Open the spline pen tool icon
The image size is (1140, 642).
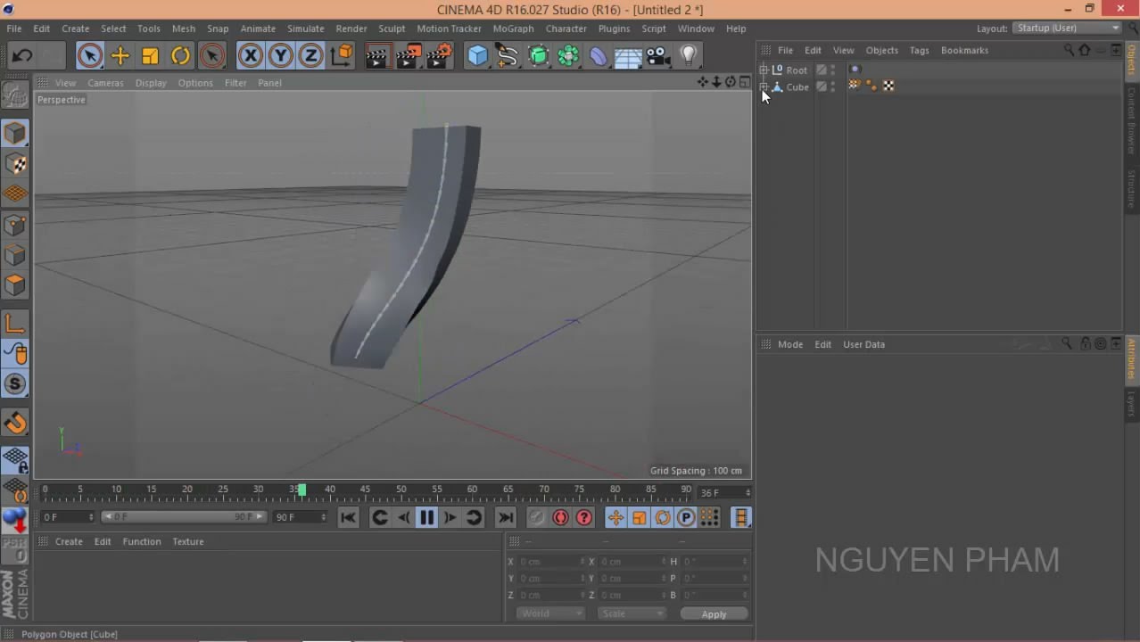click(x=508, y=56)
